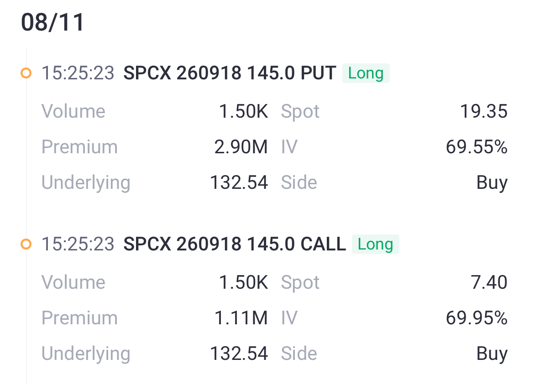Click PUT trade spot price 19.35

point(484,111)
